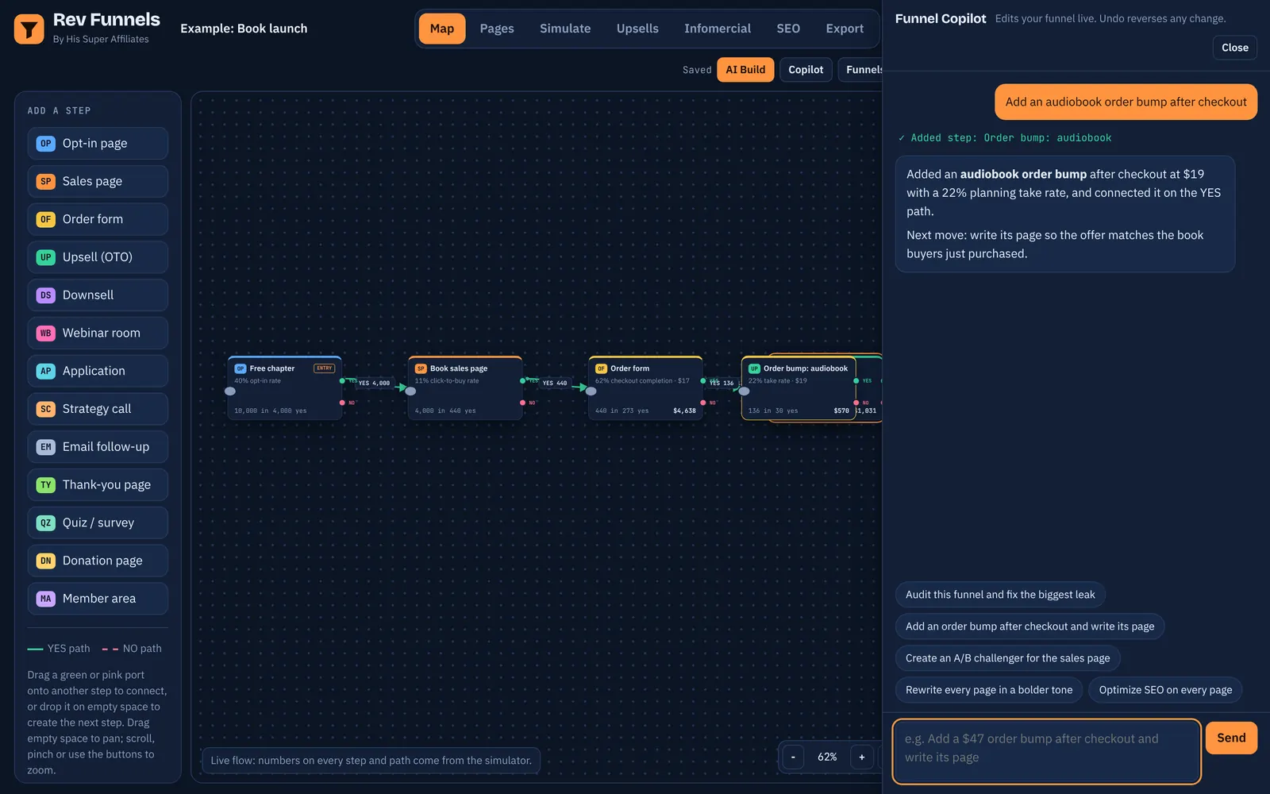Select the Order bump: audiobook node
1270x794 pixels.
tap(799, 388)
